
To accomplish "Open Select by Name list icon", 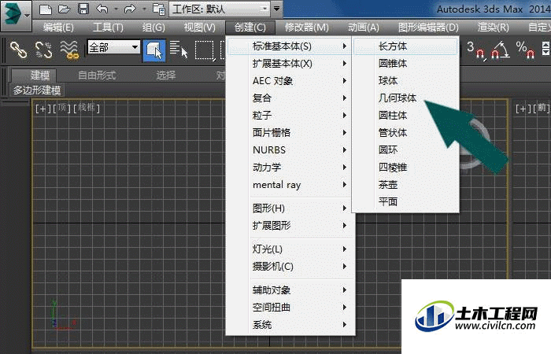I will (179, 50).
